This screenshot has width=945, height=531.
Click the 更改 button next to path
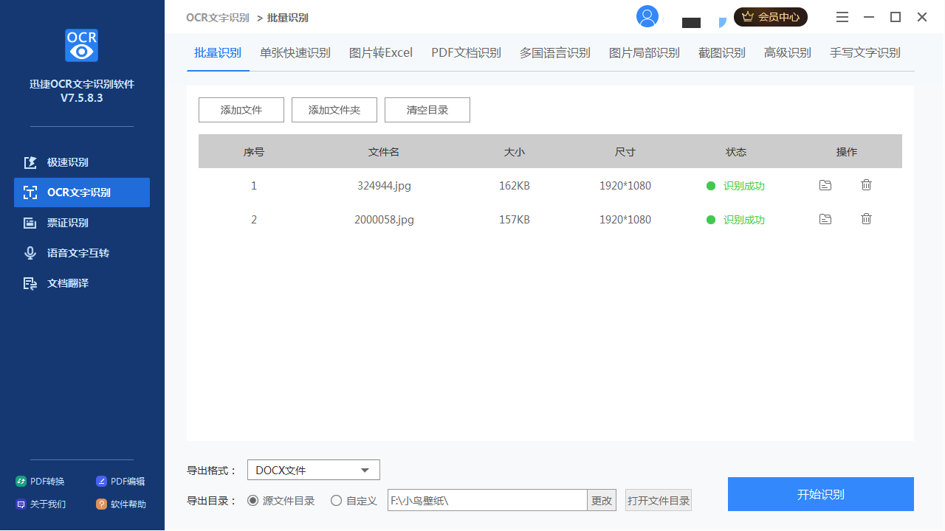tap(602, 501)
